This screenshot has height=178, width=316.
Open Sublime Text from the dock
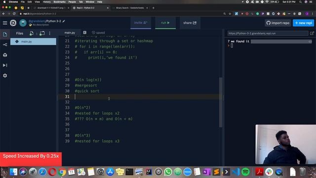point(216,172)
